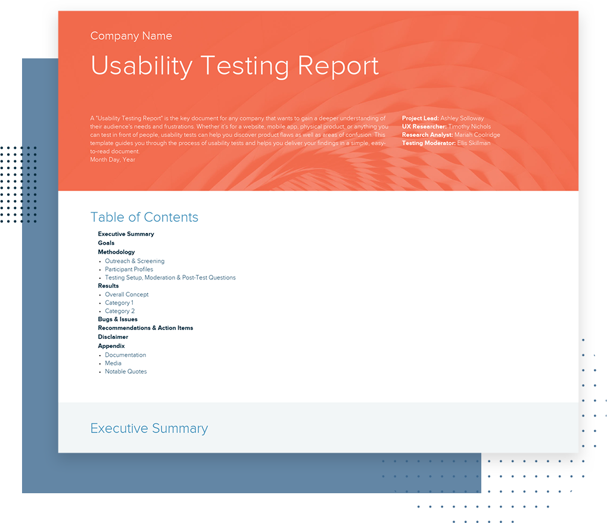The width and height of the screenshot is (607, 523).
Task: Open Recommendations & Action Items entry
Action: [145, 328]
